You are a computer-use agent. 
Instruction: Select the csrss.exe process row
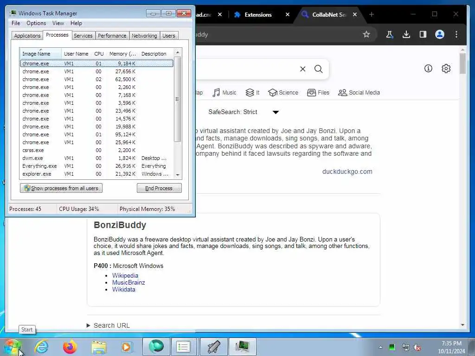tap(96, 150)
